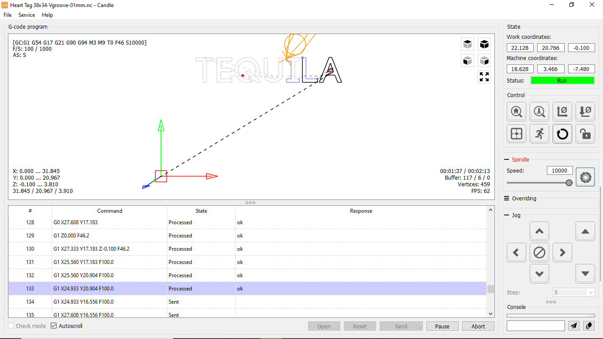Pause the running G-code program
The image size is (603, 339).
click(x=442, y=326)
